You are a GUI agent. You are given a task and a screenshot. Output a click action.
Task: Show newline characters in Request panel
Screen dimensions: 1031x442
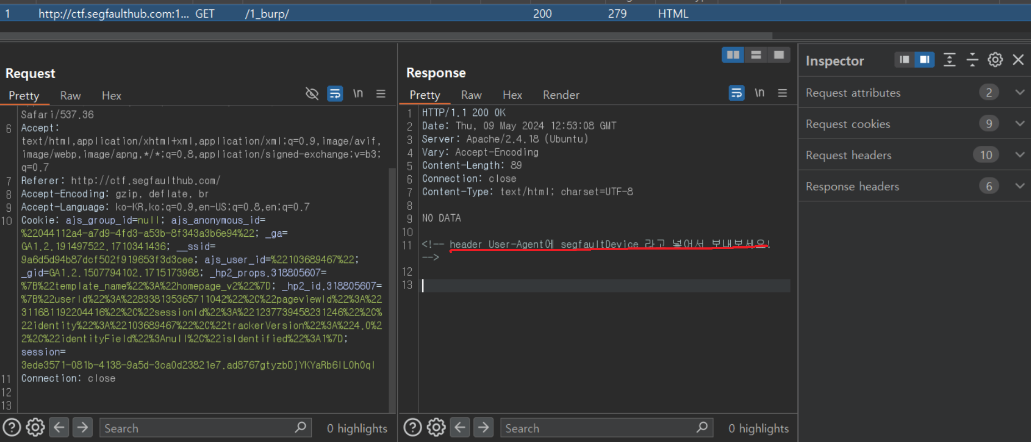(358, 94)
